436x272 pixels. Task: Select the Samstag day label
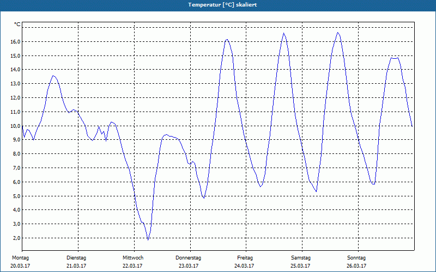click(301, 258)
